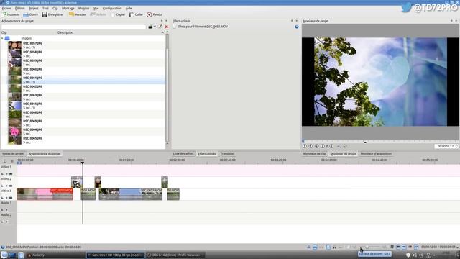Click the fifth round monitor playback button

click(x=331, y=146)
